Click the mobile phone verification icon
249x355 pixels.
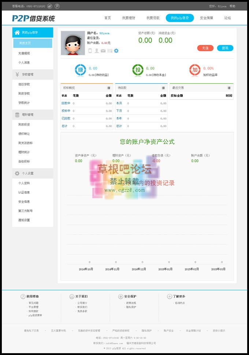tap(90, 51)
